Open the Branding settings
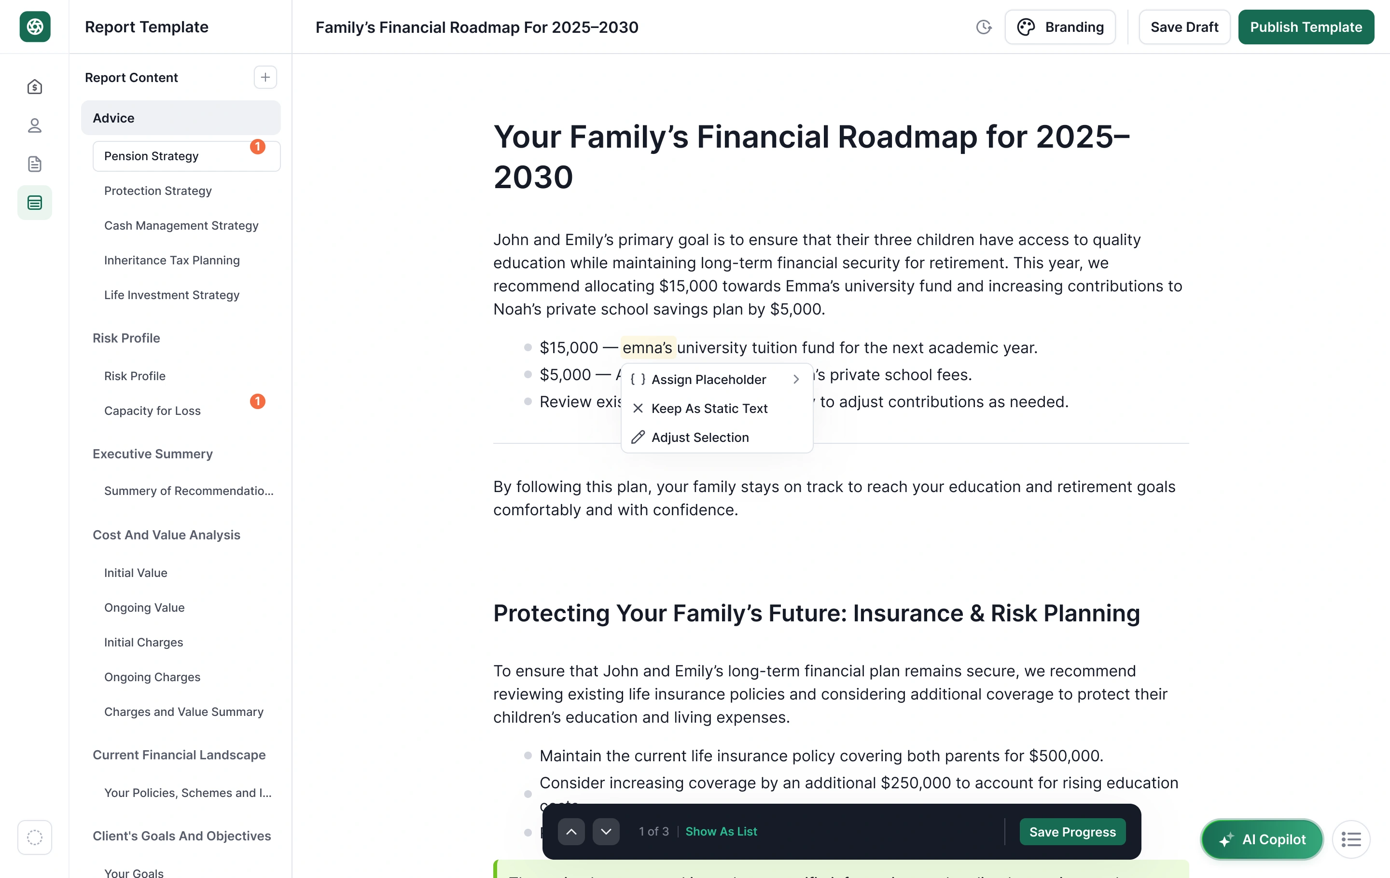The height and width of the screenshot is (878, 1390). (1060, 27)
